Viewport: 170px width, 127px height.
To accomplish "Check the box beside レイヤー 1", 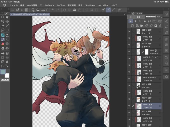I will click(133, 45).
